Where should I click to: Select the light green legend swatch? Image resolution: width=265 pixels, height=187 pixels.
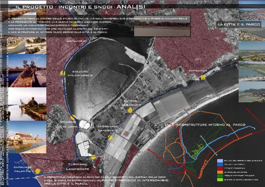[220, 180]
